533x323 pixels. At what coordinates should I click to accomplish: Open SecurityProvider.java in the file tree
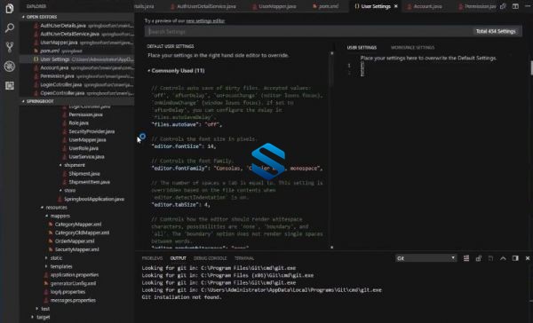tap(91, 131)
